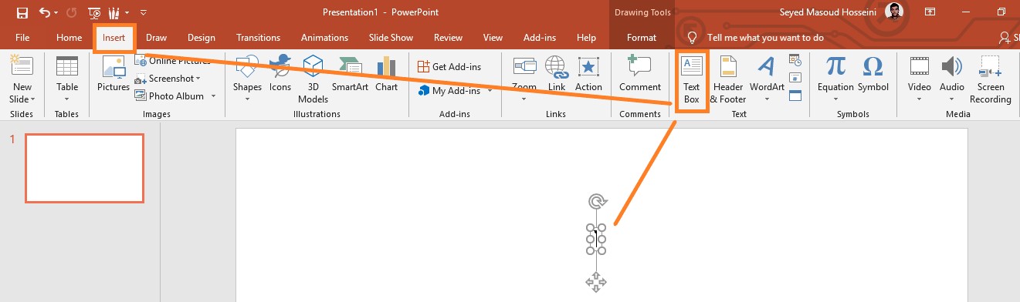Add an Action to the object

(x=588, y=75)
